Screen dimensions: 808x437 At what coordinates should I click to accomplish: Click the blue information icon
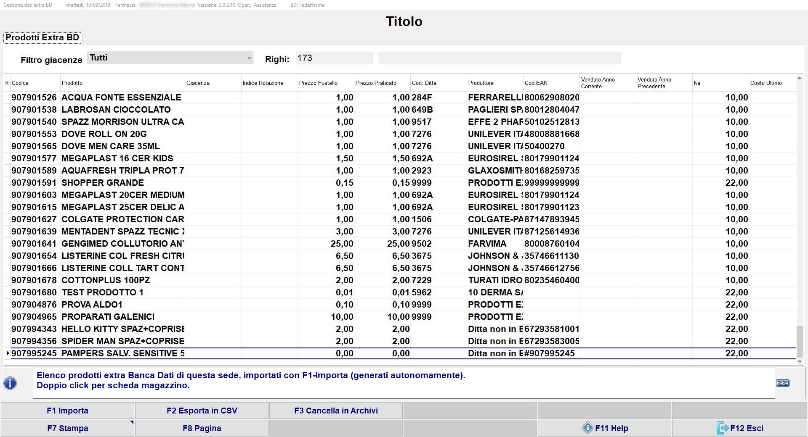[x=10, y=383]
